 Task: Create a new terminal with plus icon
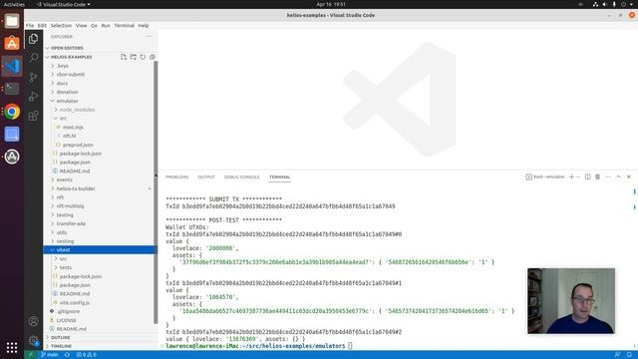[571, 178]
